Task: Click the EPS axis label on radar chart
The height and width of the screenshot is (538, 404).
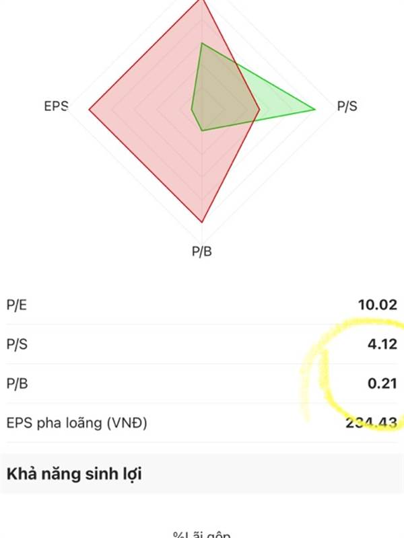Action: coord(57,106)
